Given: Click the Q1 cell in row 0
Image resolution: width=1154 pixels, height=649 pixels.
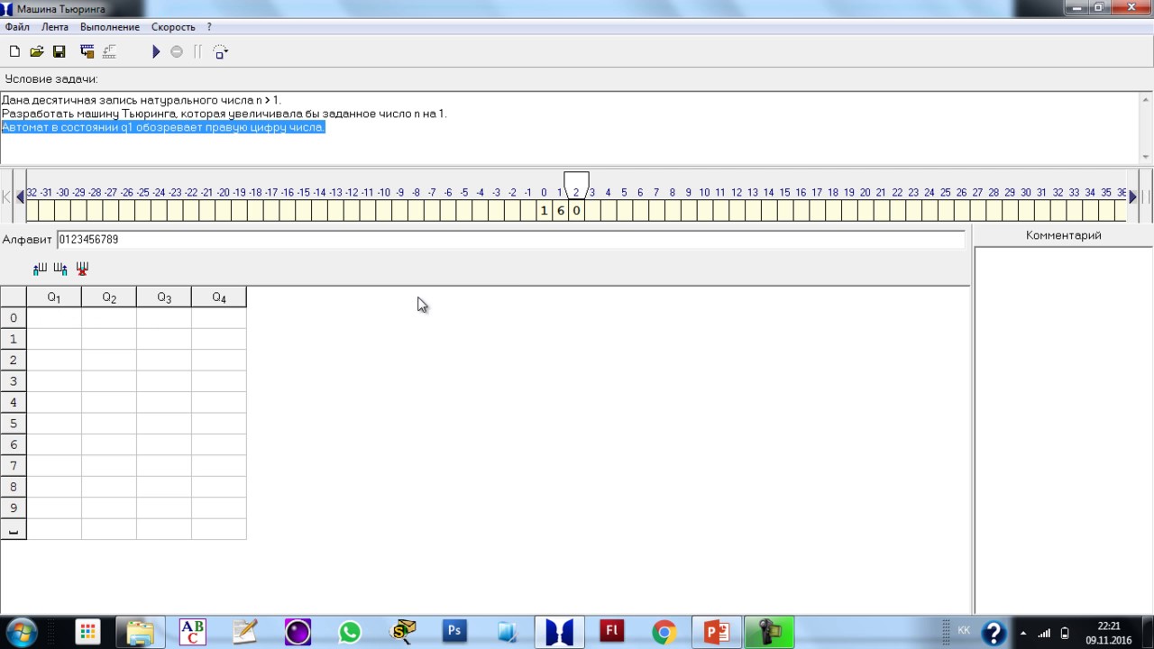Looking at the screenshot, I should (54, 318).
